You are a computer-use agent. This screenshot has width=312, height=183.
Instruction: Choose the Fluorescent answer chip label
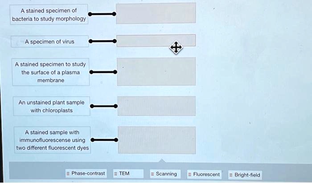(206, 175)
